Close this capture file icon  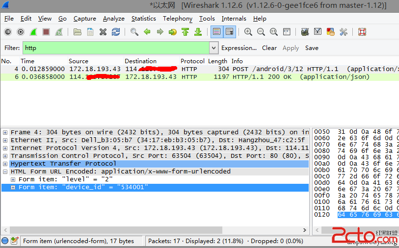(103, 32)
